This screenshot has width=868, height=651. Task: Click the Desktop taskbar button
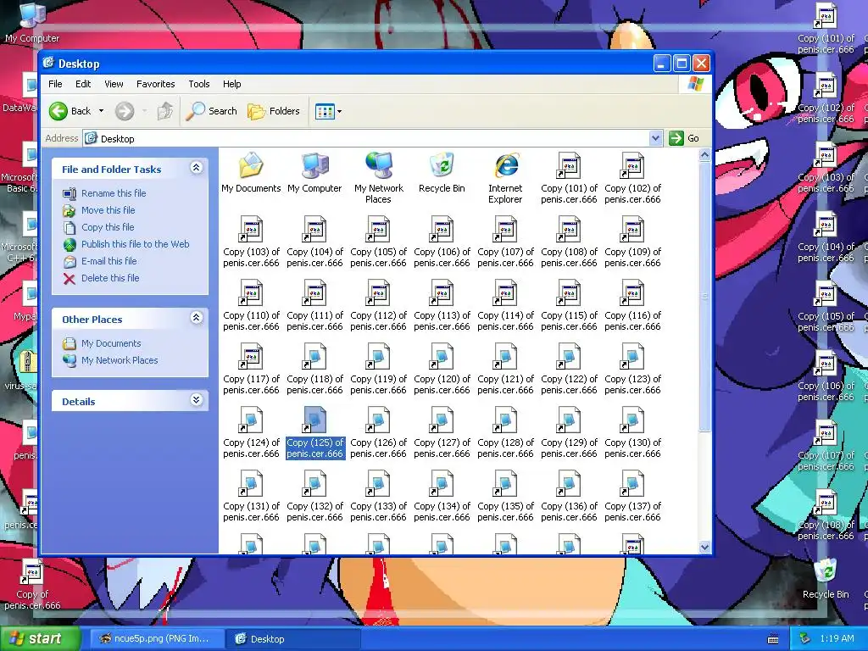click(x=292, y=639)
